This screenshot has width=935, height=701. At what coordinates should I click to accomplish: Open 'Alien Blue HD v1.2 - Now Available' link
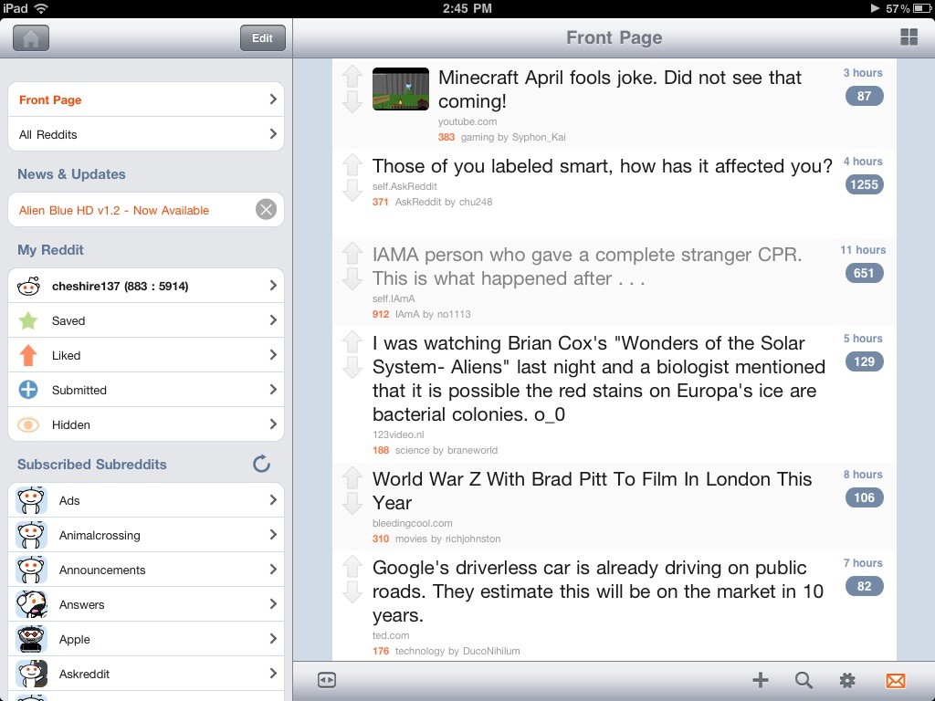click(114, 211)
